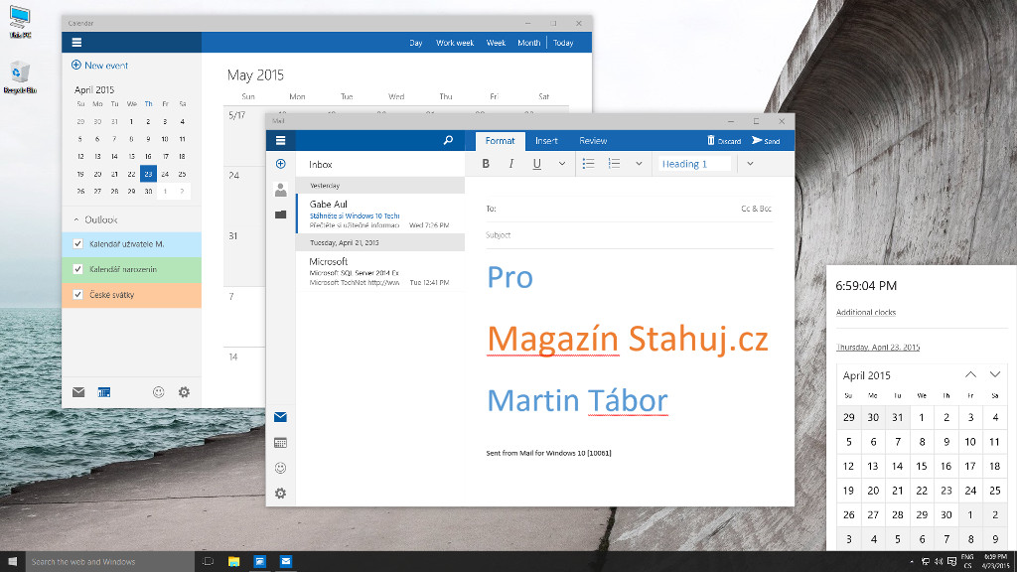This screenshot has height=572, width=1017.
Task: Go to previous month in clock flyout
Action: tap(970, 374)
